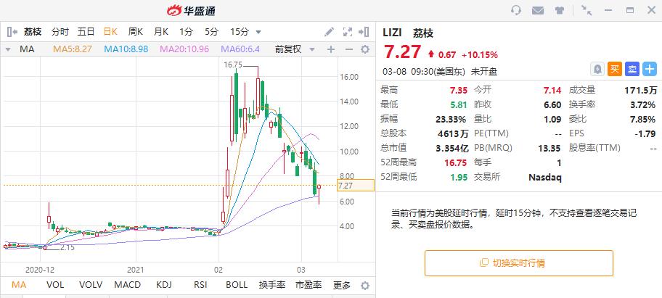The width and height of the screenshot is (662, 298).
Task: Select the pencil drawing tool icon
Action: [x=329, y=32]
